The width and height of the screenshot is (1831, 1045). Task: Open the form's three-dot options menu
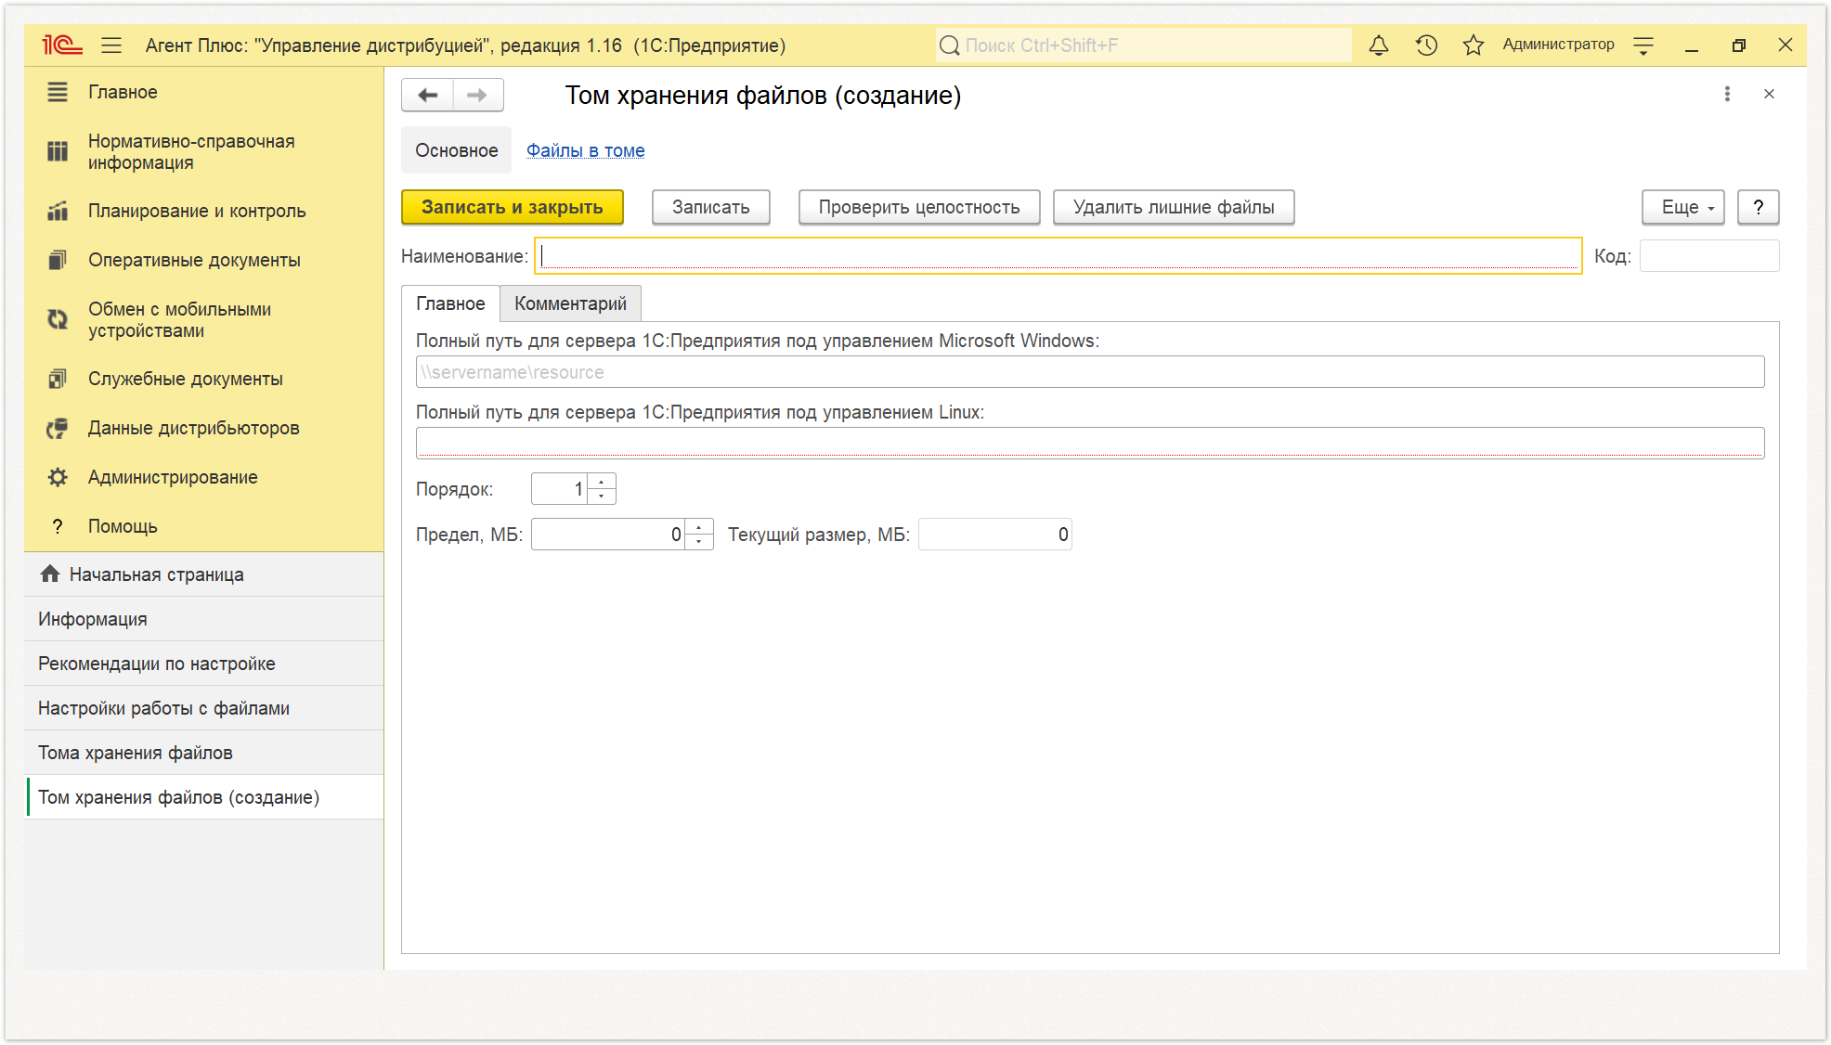[1727, 94]
